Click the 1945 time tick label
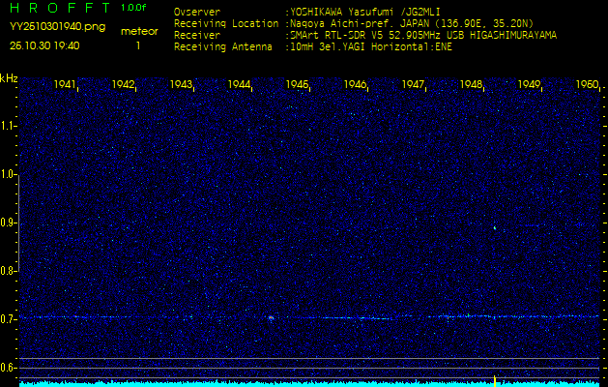Screen dimensions: 608x387 pyautogui.click(x=298, y=85)
